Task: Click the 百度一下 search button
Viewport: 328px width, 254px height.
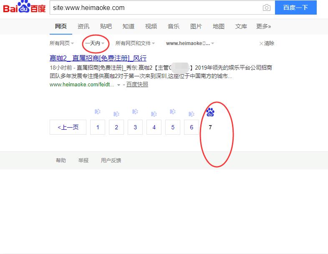Action: click(295, 8)
